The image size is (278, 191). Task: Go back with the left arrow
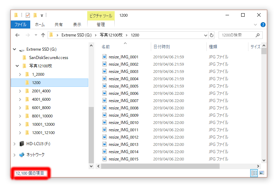(x=17, y=35)
